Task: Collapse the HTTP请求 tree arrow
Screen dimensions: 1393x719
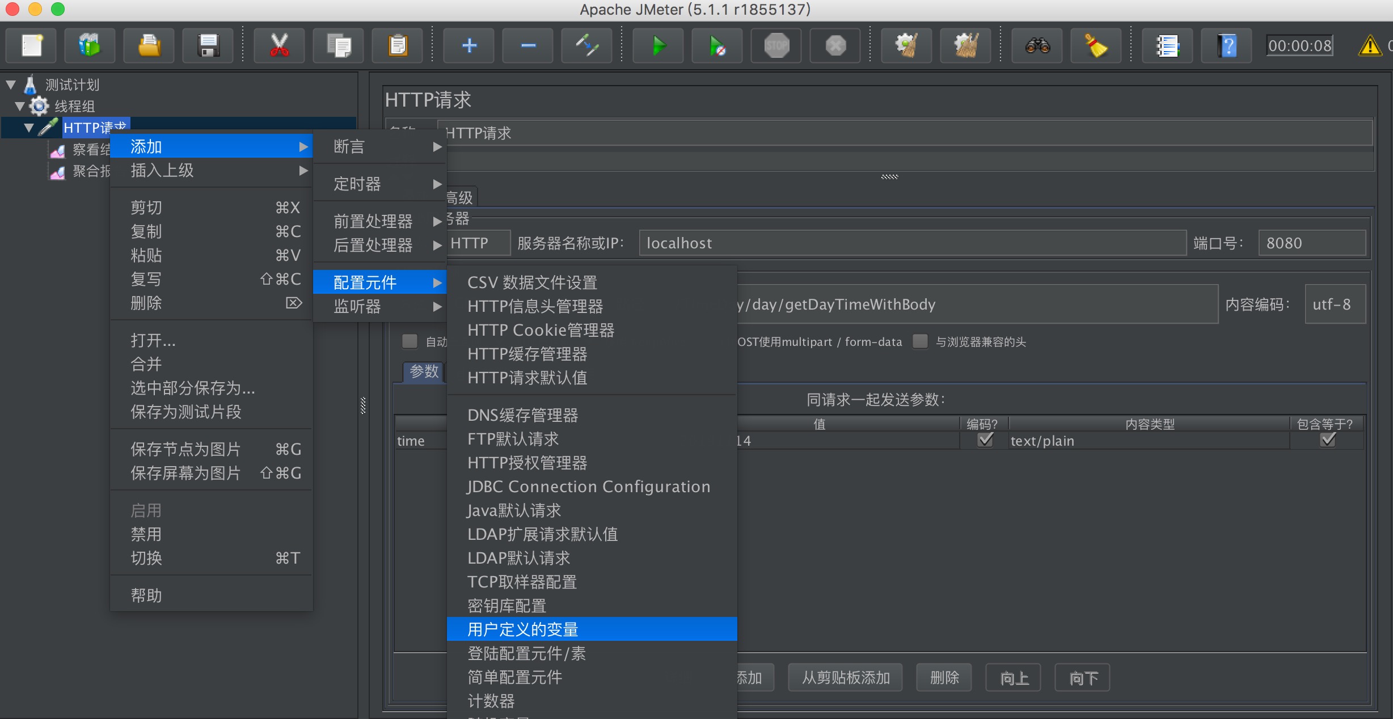Action: coord(29,128)
